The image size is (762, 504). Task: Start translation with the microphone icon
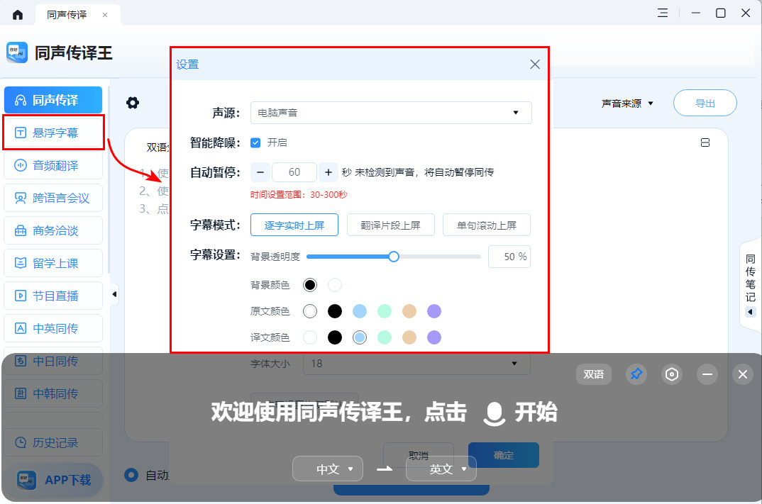tap(495, 414)
